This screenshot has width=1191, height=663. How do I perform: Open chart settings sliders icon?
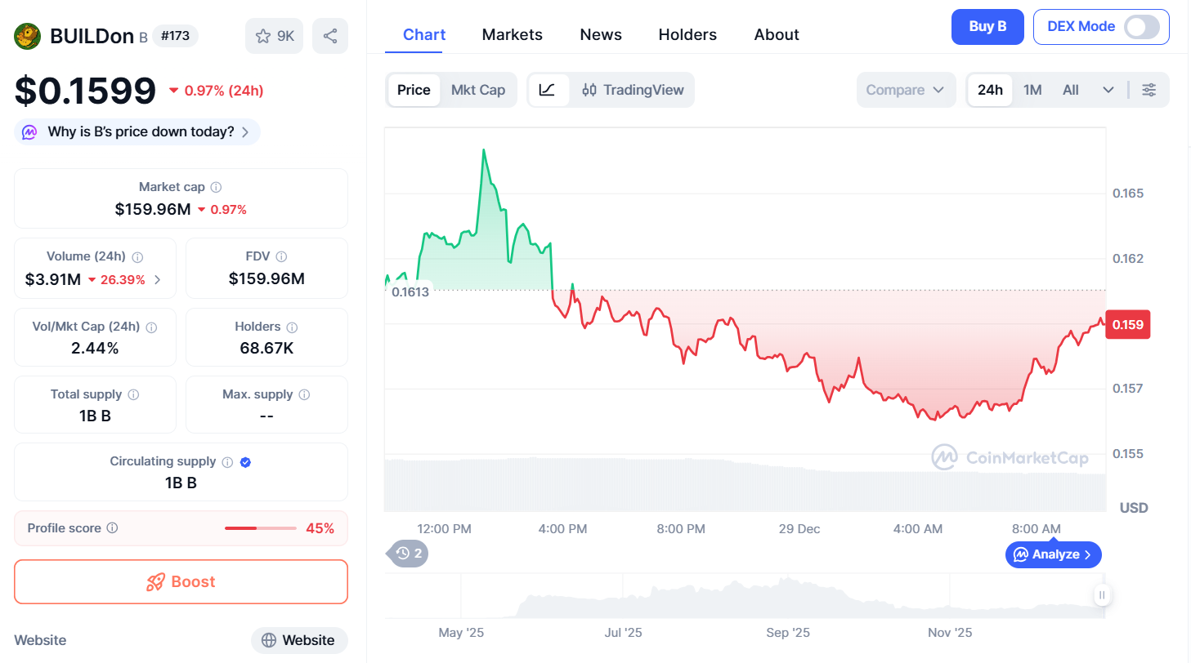coord(1148,90)
